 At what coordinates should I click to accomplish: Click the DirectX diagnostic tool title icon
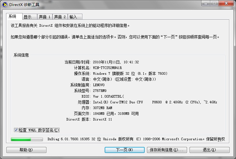[5, 5]
